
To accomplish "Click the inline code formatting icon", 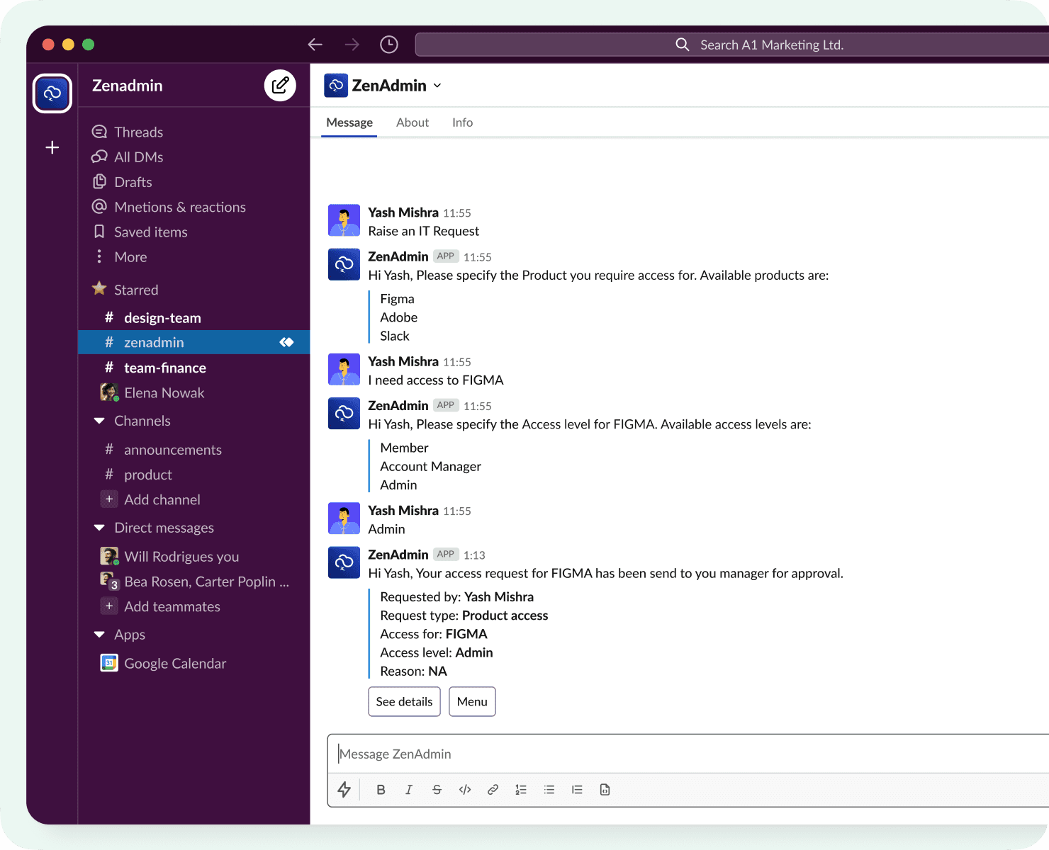I will (x=465, y=790).
